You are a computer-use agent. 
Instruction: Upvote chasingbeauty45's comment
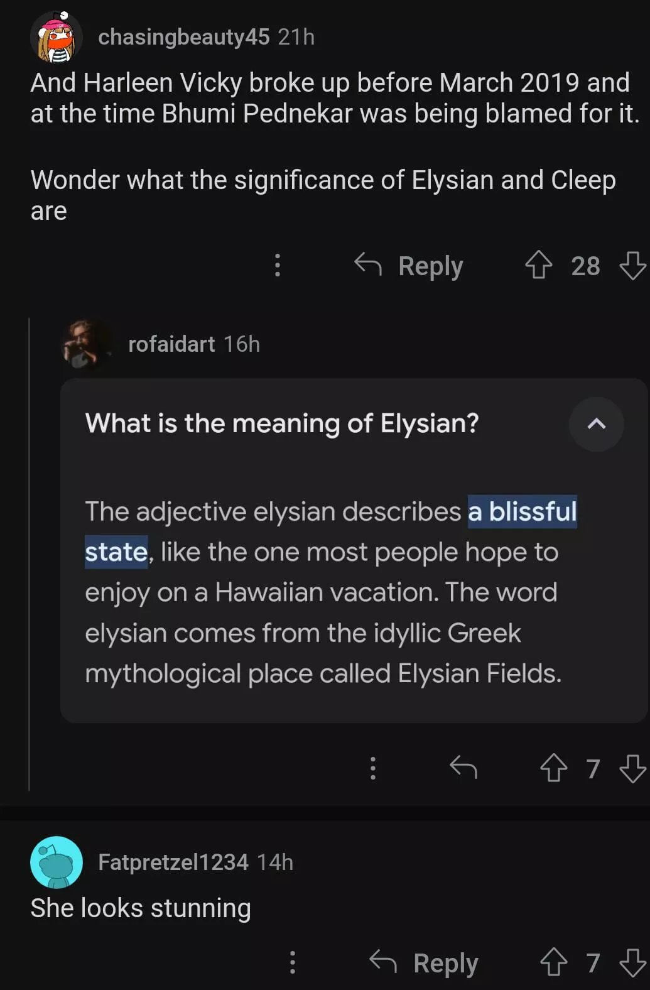click(x=538, y=265)
